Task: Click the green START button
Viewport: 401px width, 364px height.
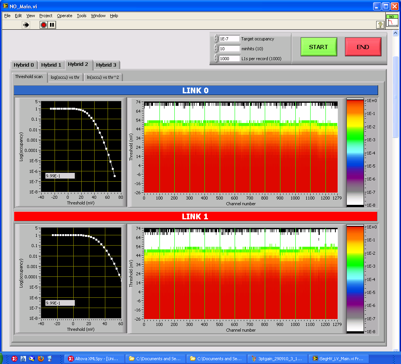Action: (319, 47)
